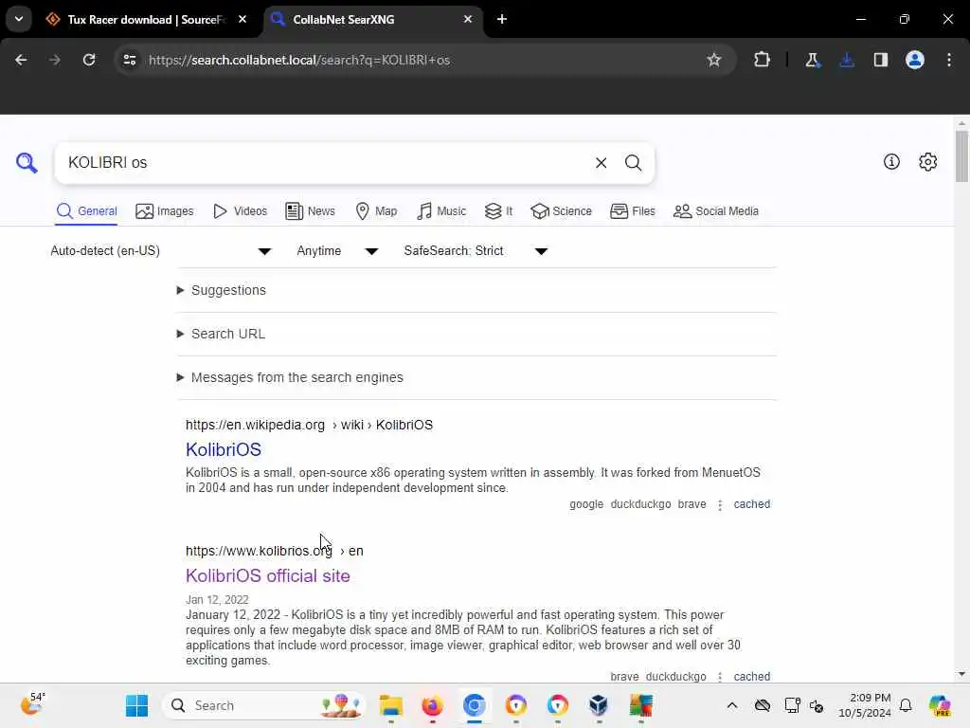Expand Messages from the search engines
Screen dimensions: 970x728
click(290, 377)
